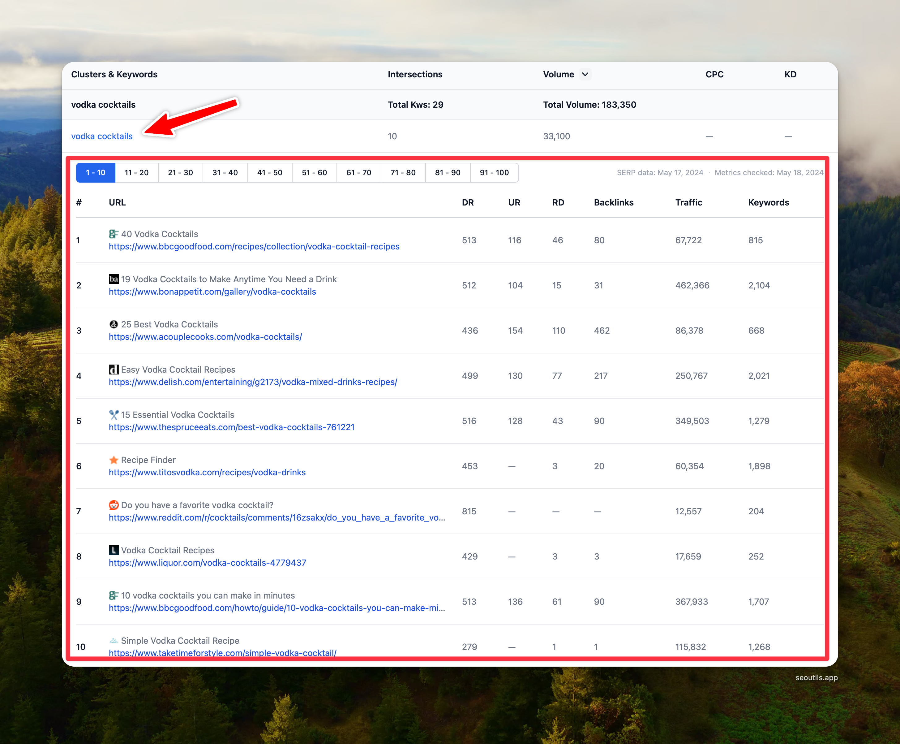Expand the vodka cocktails keyword row
900x744 pixels.
(102, 136)
